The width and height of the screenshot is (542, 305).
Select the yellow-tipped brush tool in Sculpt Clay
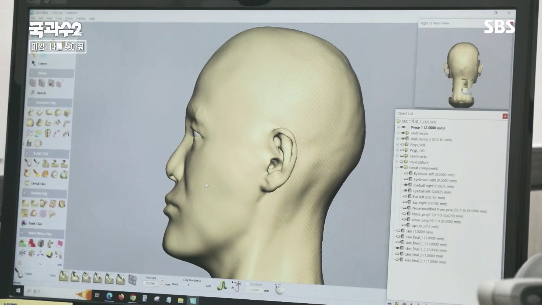(x=36, y=173)
